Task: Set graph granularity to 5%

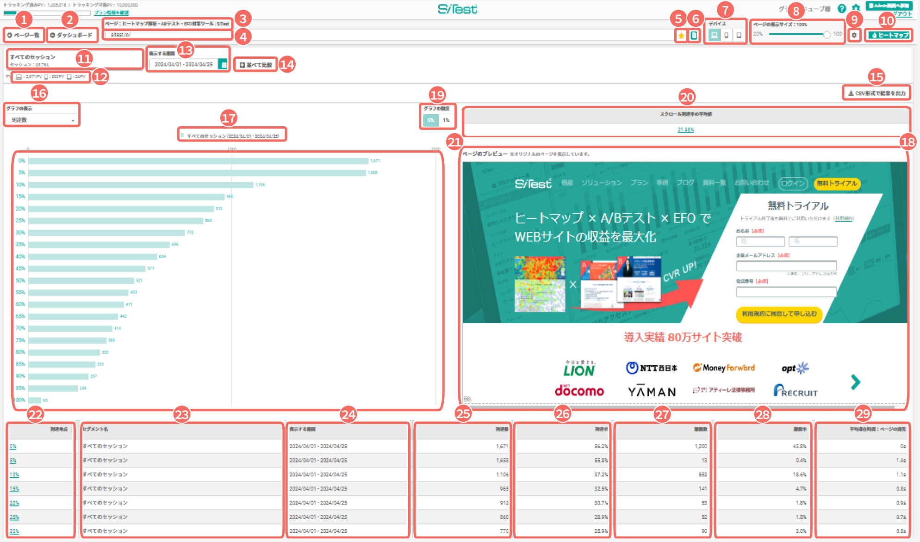Action: (431, 120)
